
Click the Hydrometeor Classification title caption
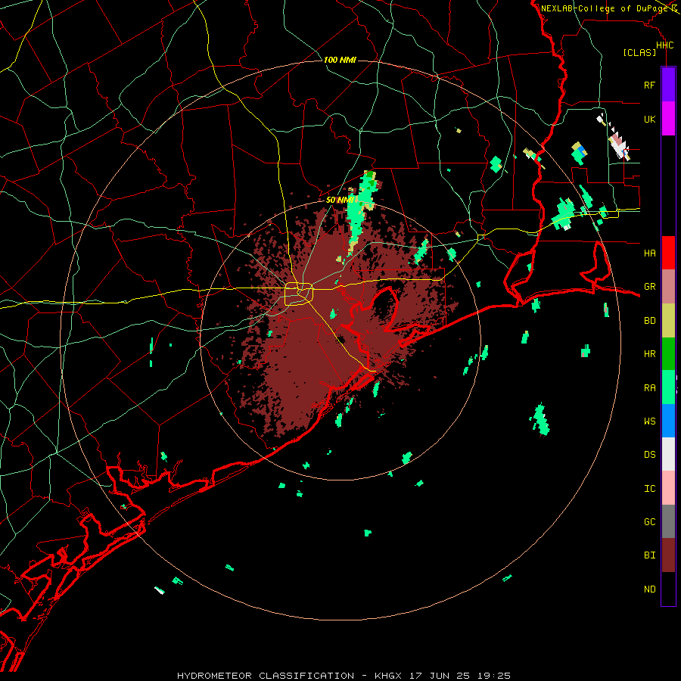point(344,676)
